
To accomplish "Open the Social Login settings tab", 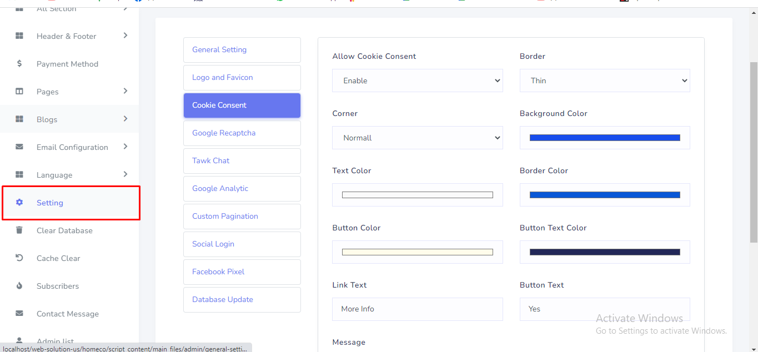I will (x=242, y=244).
